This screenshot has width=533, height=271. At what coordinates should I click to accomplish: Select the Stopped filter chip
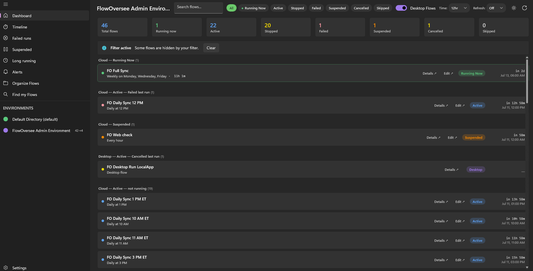[298, 8]
